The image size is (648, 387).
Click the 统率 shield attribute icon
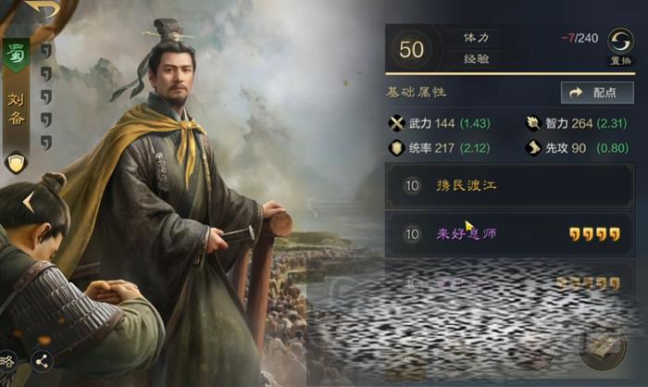click(396, 148)
